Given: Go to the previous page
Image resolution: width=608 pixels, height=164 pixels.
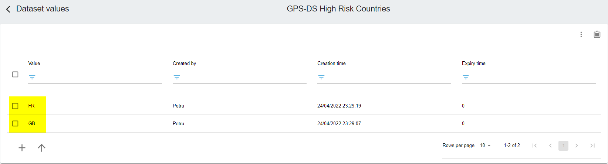Looking at the screenshot, I should (550, 146).
